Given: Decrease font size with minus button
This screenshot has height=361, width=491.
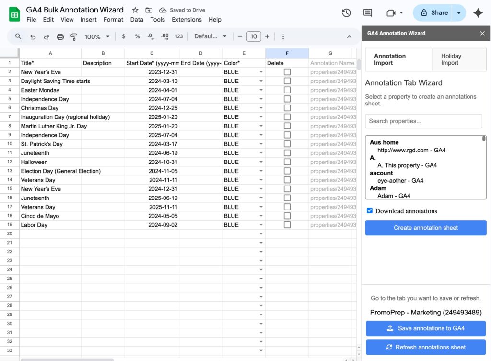Looking at the screenshot, I should coord(240,36).
